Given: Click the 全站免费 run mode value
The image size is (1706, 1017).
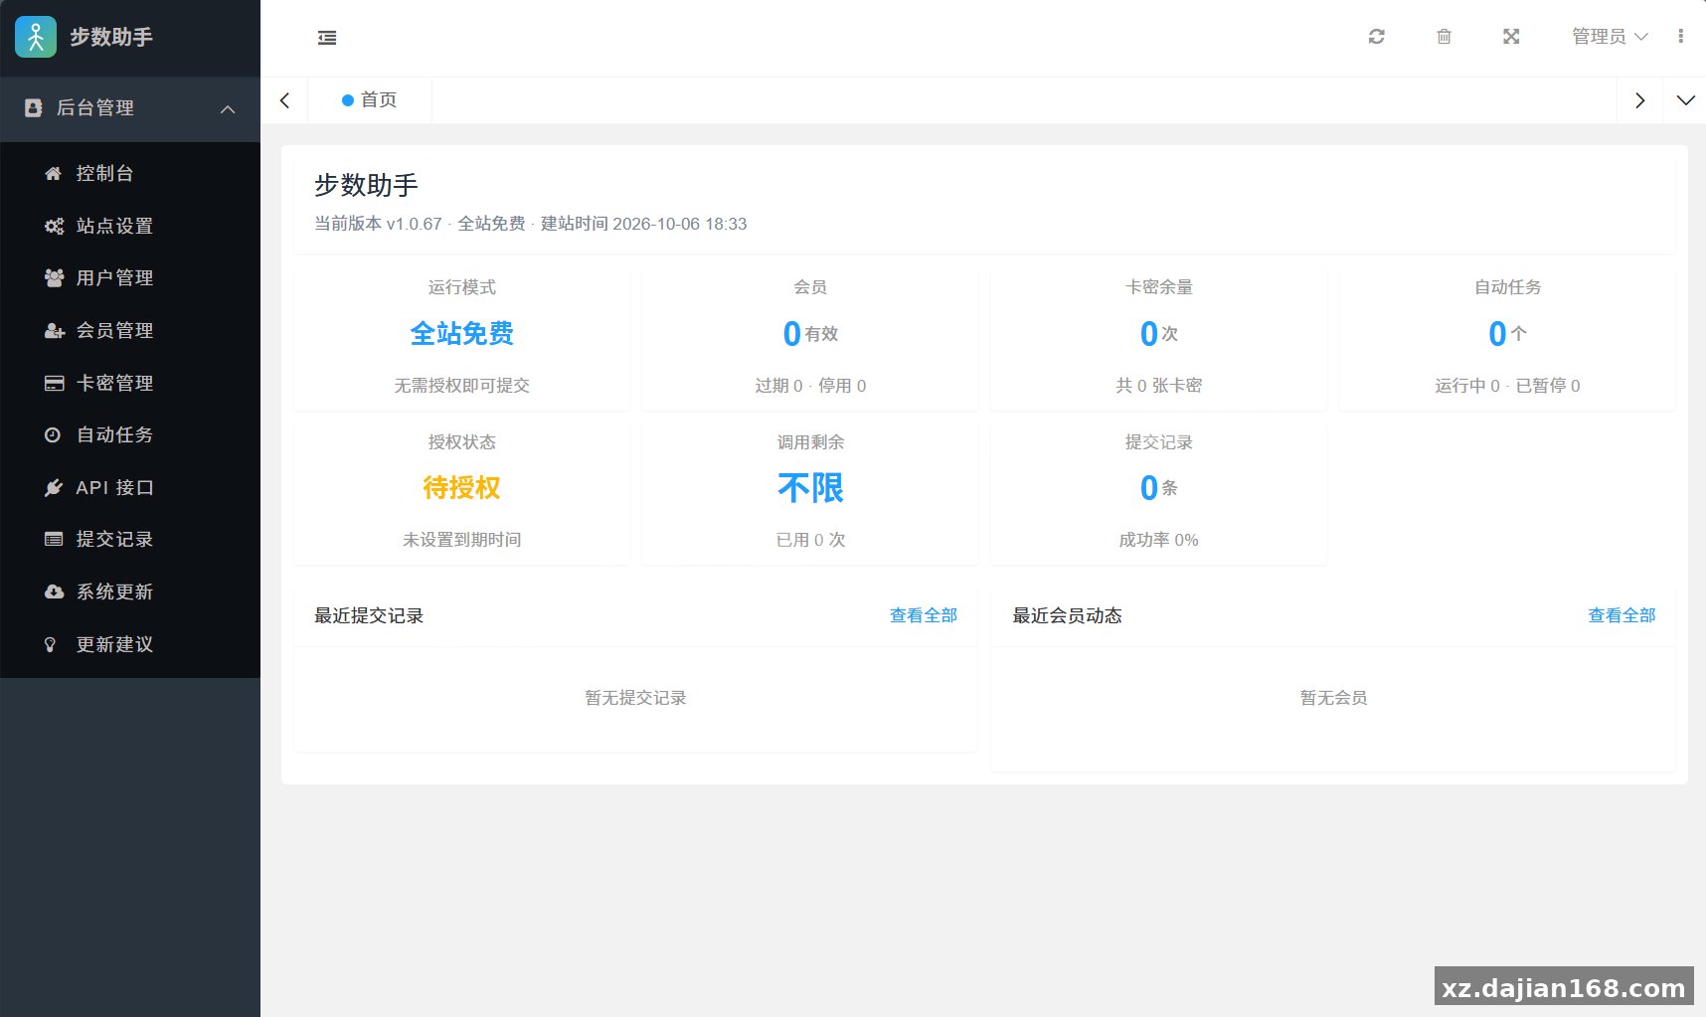Looking at the screenshot, I should tap(461, 333).
